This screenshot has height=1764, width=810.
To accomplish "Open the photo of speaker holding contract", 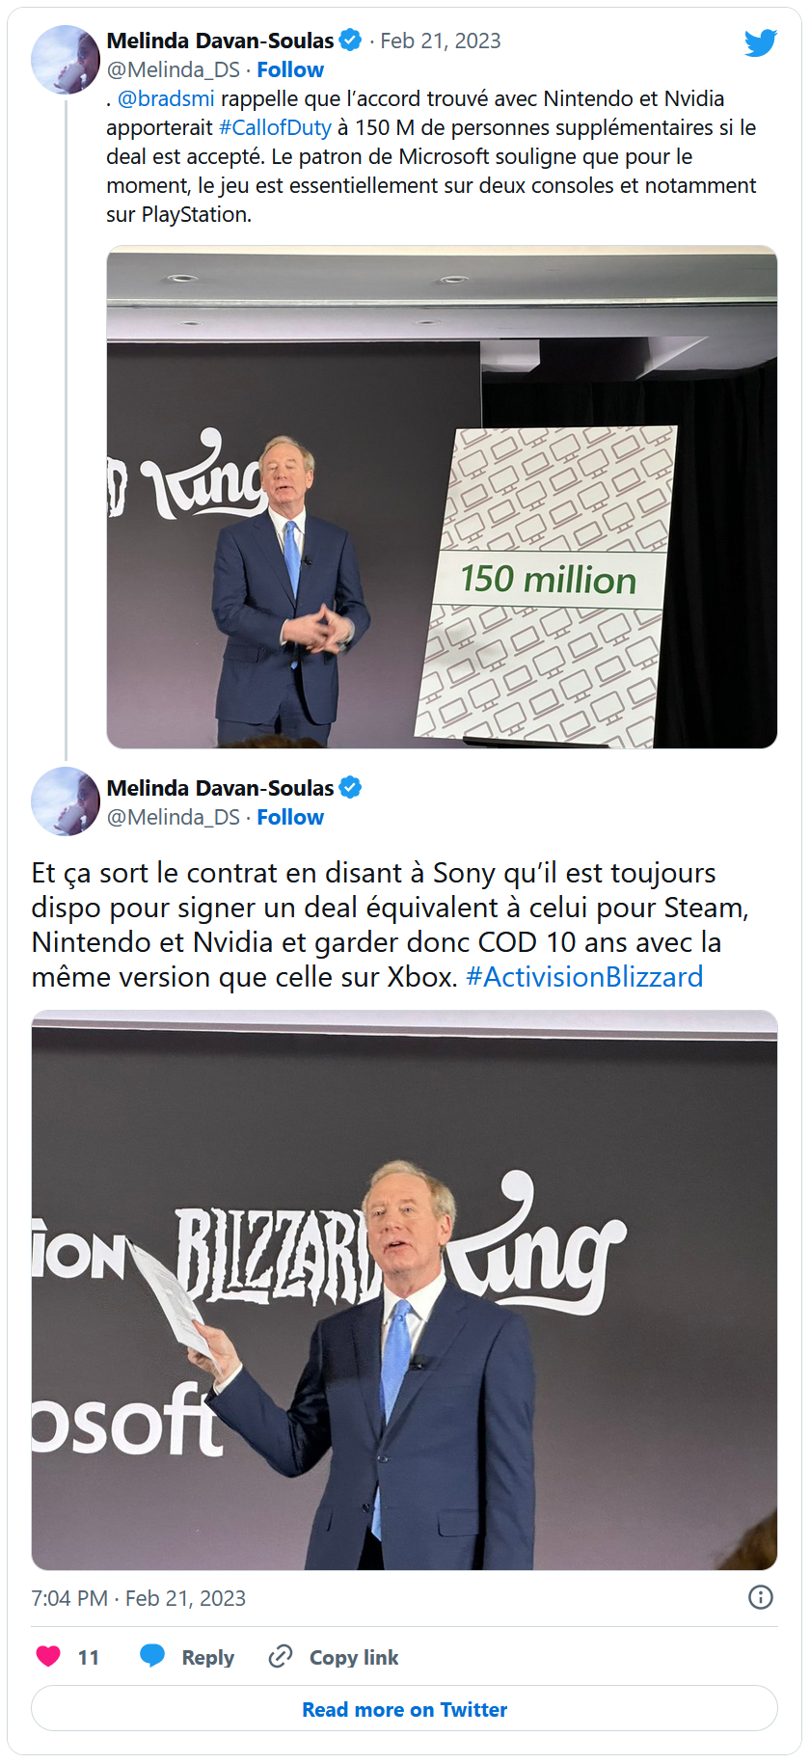I will point(404,1290).
